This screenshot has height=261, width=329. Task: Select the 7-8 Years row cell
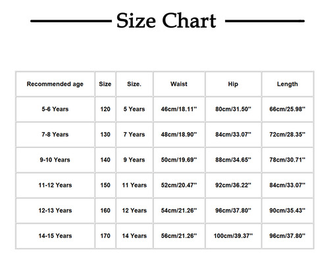55,134
